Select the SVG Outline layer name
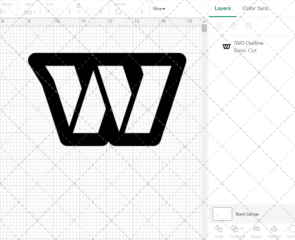Image resolution: width=295 pixels, height=240 pixels. click(248, 43)
